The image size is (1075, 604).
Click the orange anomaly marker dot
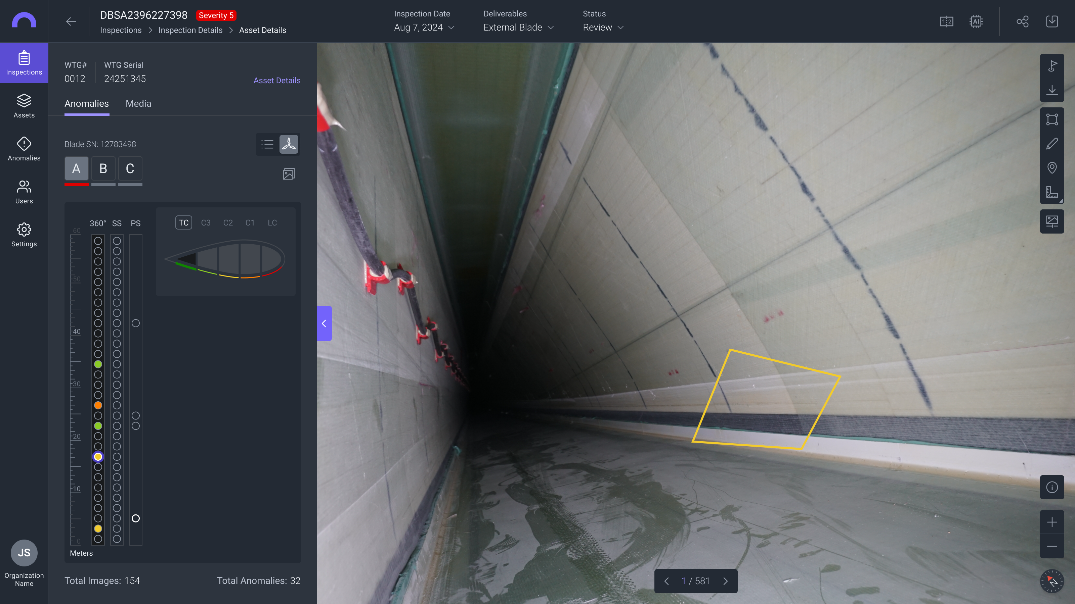pyautogui.click(x=98, y=405)
